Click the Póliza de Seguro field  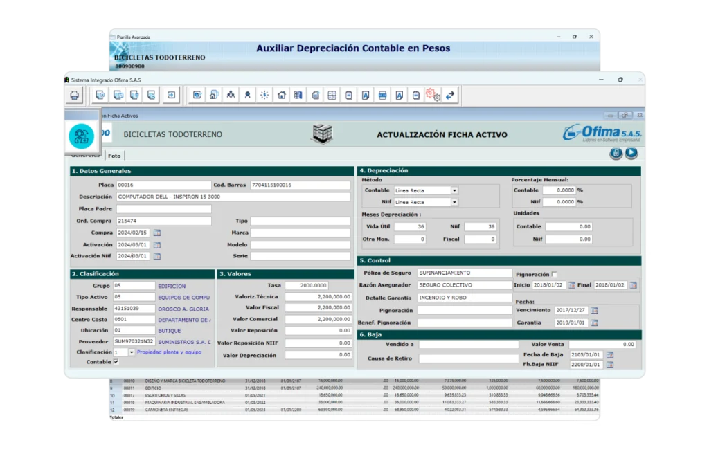pyautogui.click(x=465, y=273)
